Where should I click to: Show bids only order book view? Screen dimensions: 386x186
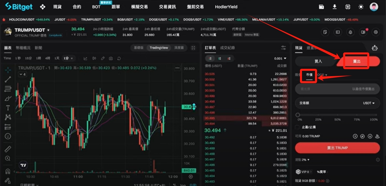tap(220, 58)
